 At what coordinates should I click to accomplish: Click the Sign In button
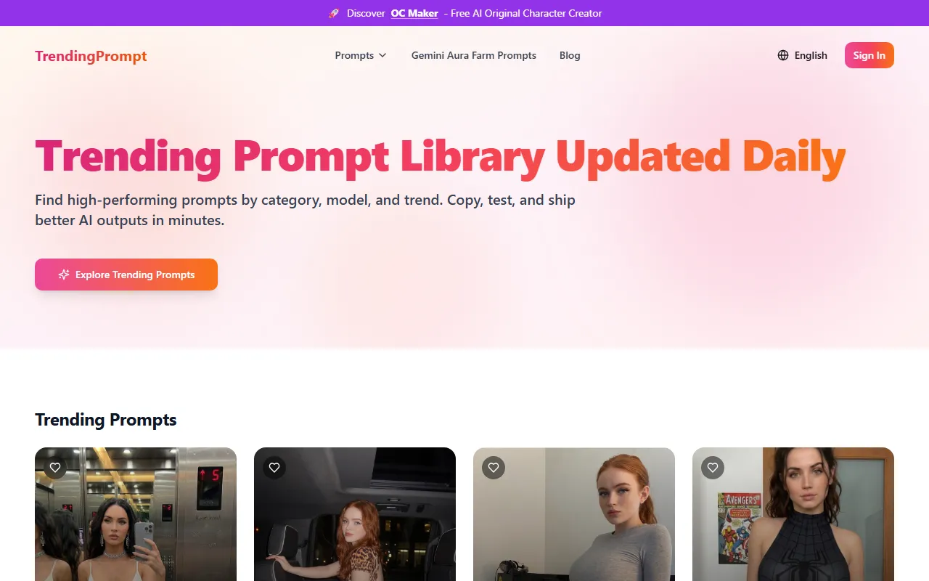[x=869, y=55]
